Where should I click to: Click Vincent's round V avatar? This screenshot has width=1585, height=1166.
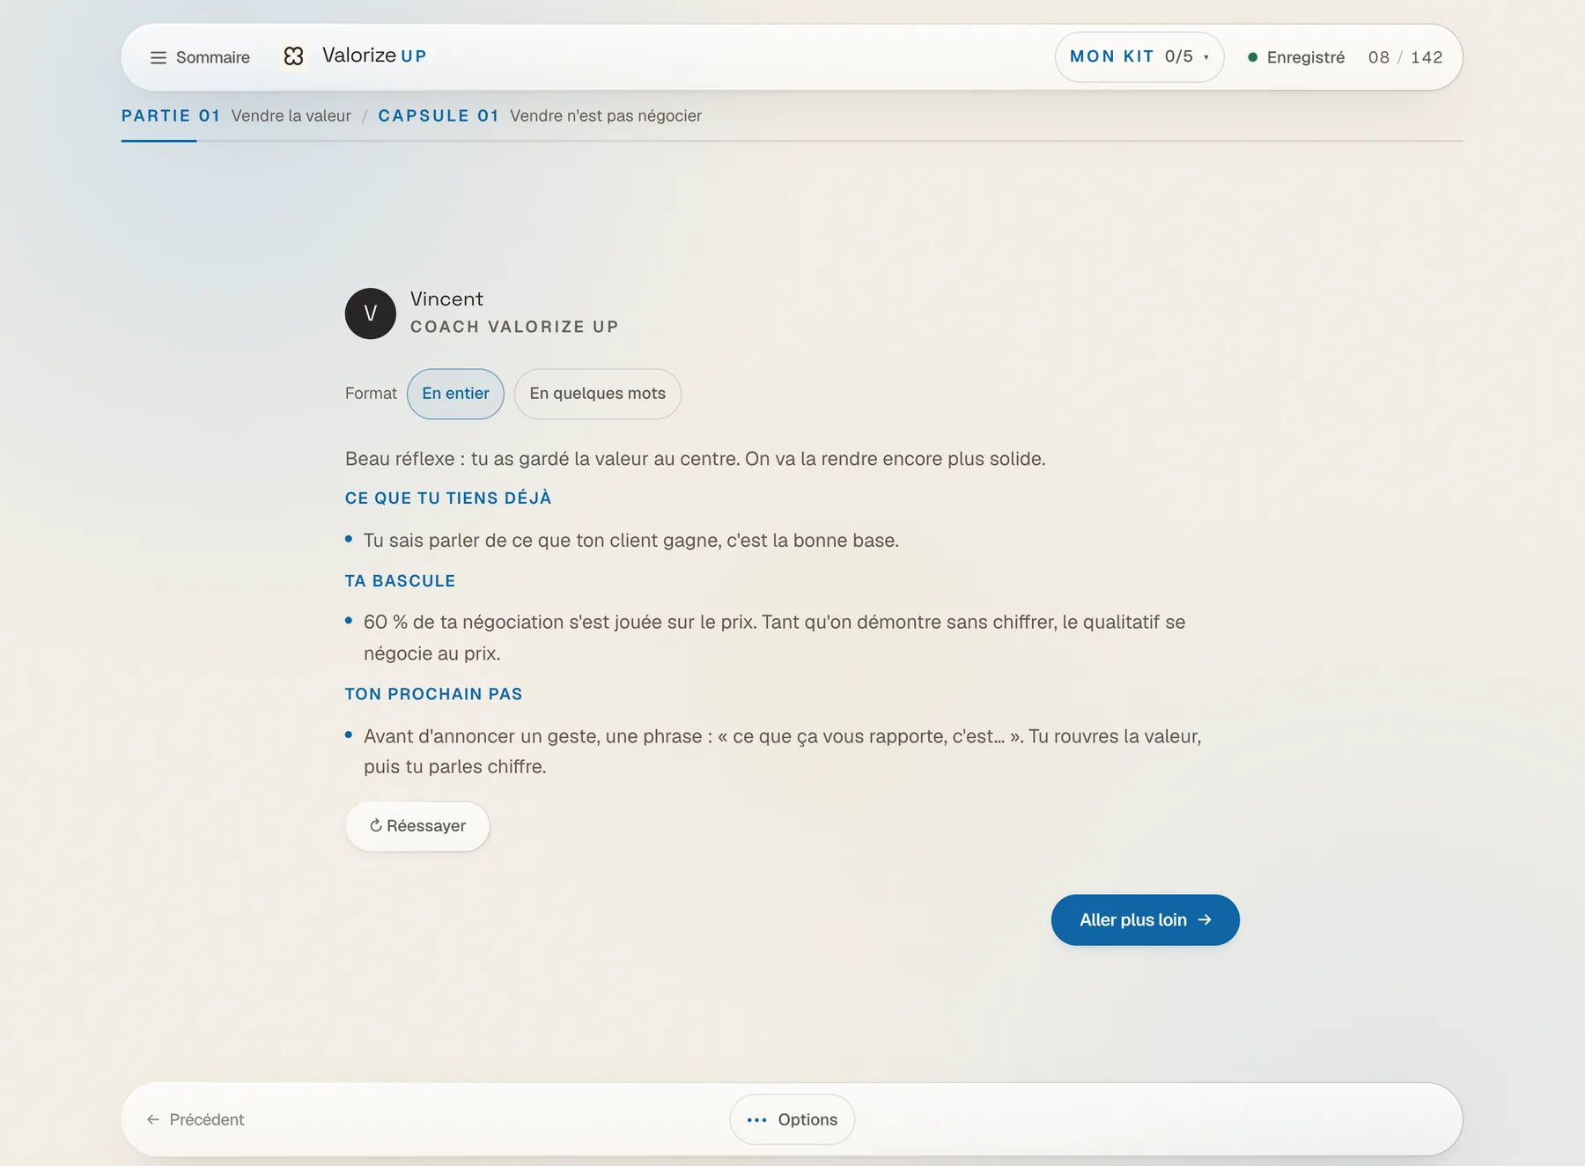[x=371, y=314]
